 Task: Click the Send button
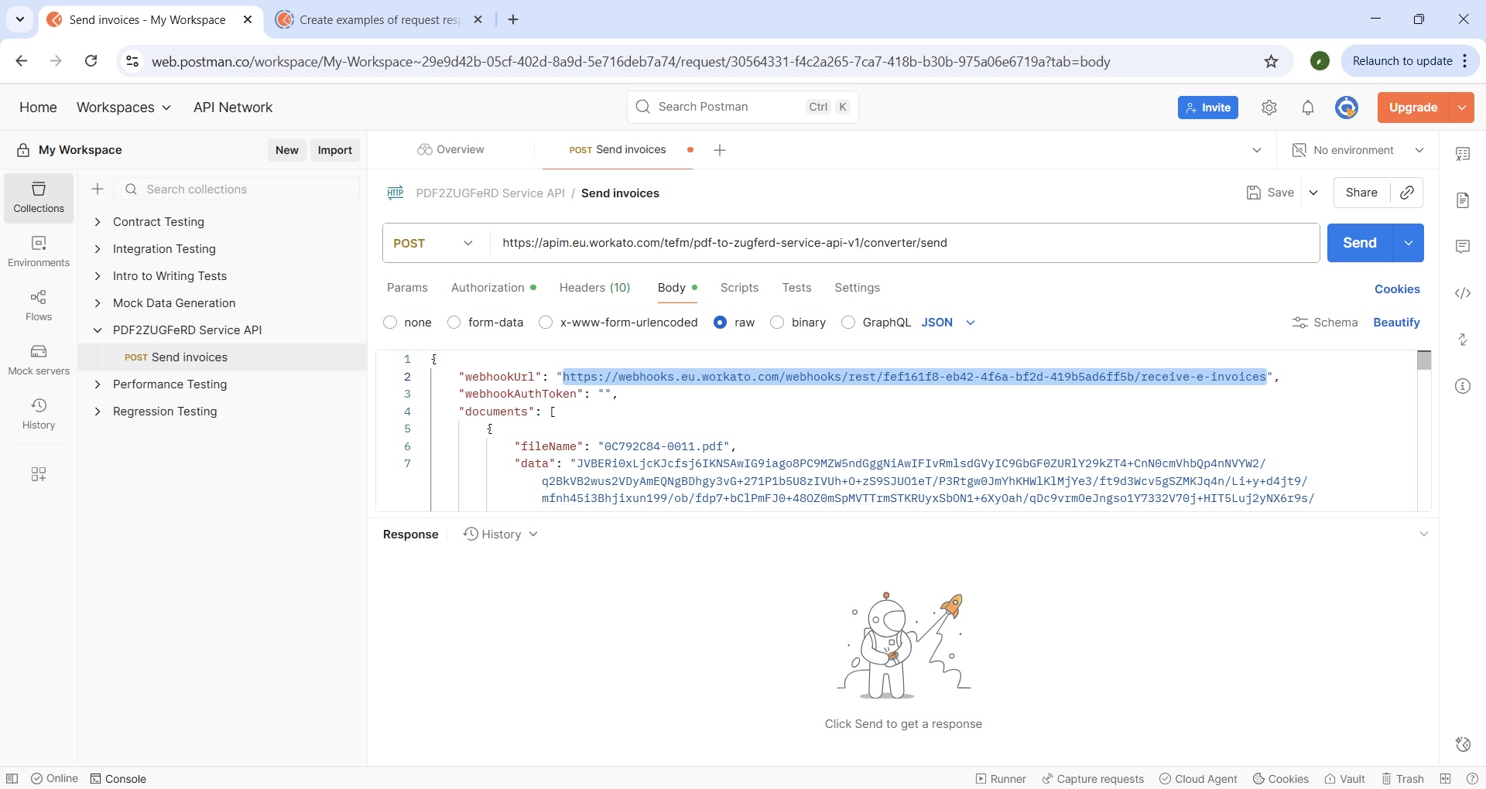(1359, 243)
